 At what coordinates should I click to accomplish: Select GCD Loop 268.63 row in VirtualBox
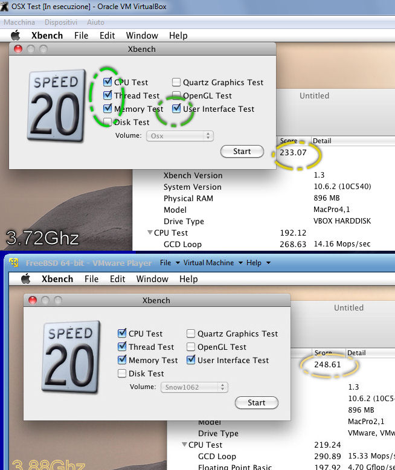[264, 244]
